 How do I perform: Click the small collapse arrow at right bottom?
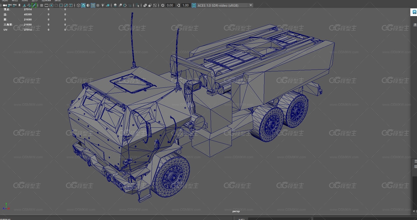pyautogui.click(x=414, y=211)
